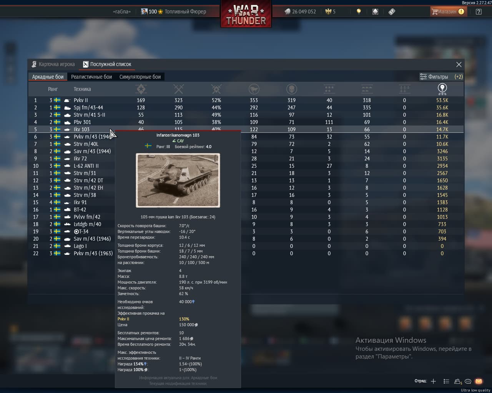Select the Strv m/41 S-II row
Viewport: 492px width, 393px height.
(246, 115)
